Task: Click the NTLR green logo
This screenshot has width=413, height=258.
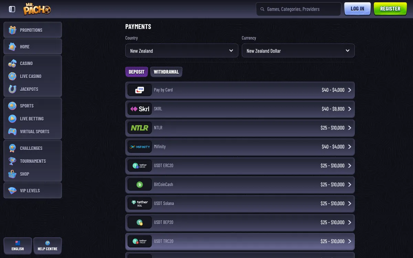Action: (139, 128)
